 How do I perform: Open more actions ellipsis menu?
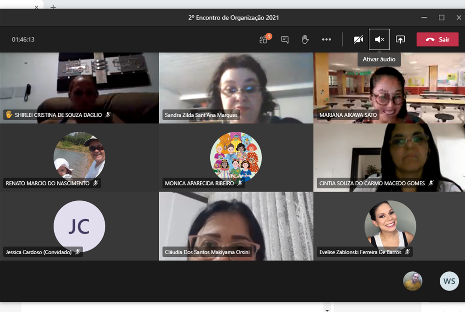pos(326,39)
